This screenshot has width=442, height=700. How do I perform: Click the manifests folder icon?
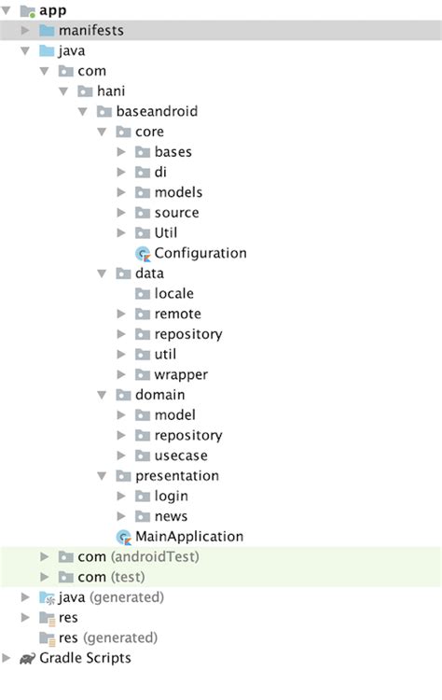coord(47,31)
